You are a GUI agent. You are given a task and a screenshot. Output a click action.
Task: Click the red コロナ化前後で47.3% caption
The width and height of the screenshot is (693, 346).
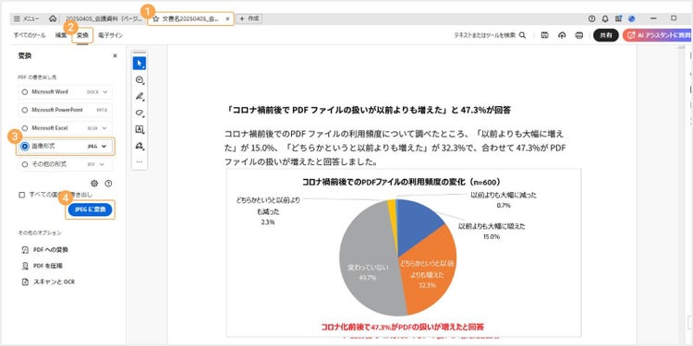(x=402, y=327)
